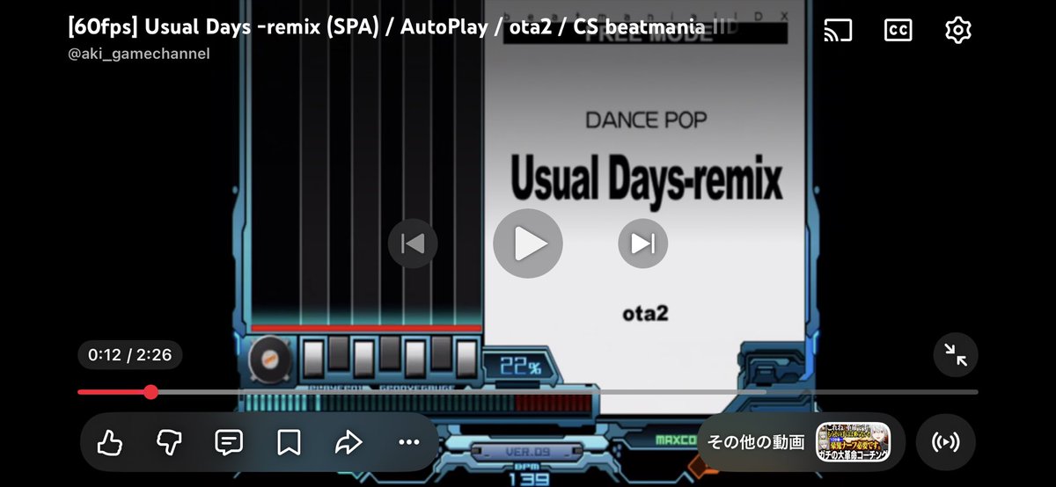Screen dimensions: 1056x487
Task: Save video to a playlist
Action: pyautogui.click(x=289, y=442)
